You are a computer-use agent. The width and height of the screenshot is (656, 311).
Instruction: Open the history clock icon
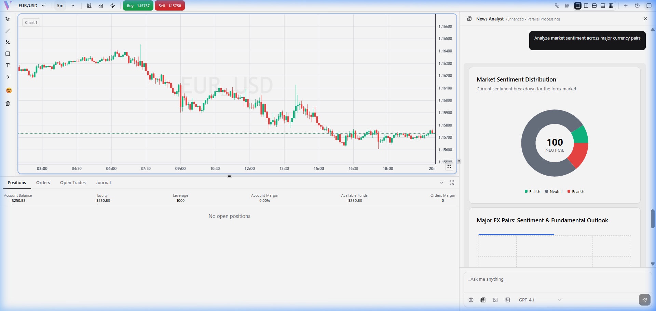[x=637, y=6]
